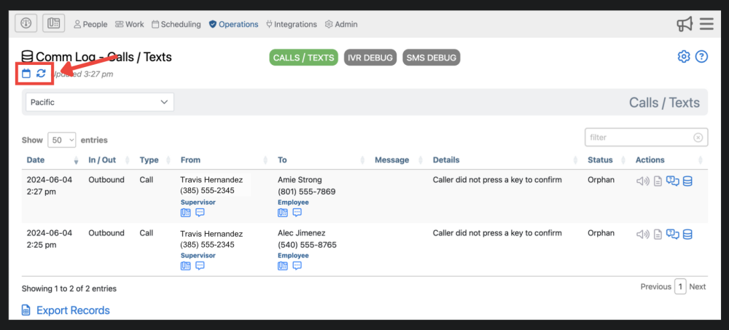Click the Next pagination button
This screenshot has width=729, height=330.
click(698, 287)
